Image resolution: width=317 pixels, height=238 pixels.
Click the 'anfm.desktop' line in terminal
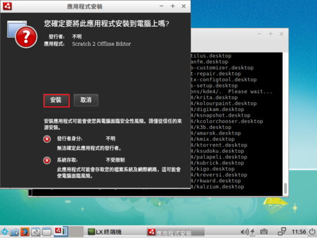pos(210,62)
